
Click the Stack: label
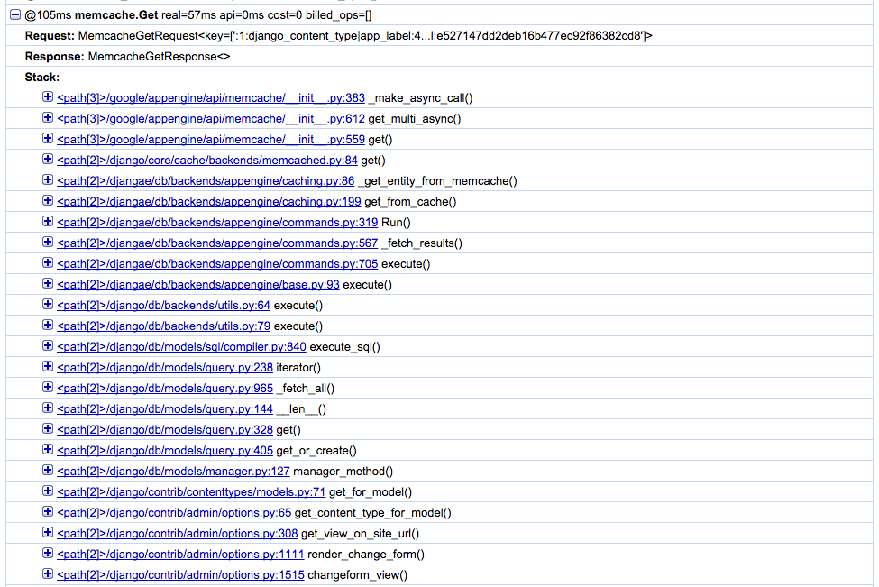[42, 78]
